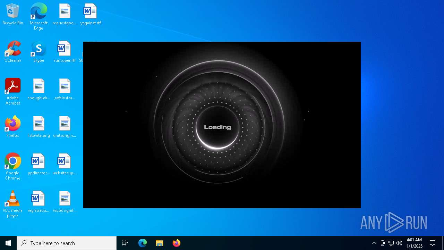This screenshot has width=444, height=250.
Task: Open the network status tray icon
Action: click(391, 243)
